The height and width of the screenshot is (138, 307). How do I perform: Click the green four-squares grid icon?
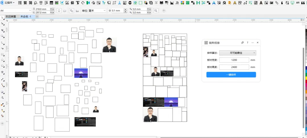[x=135, y=3]
